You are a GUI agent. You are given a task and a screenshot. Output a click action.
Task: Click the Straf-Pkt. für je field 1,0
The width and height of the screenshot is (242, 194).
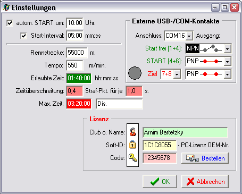pyautogui.click(x=134, y=91)
